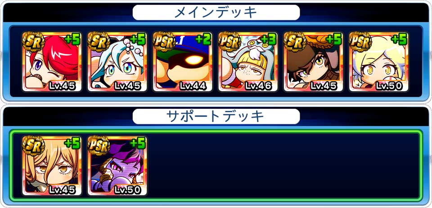Click the PSR badge on the masked catcher card
The image size is (432, 208).
coord(164,42)
